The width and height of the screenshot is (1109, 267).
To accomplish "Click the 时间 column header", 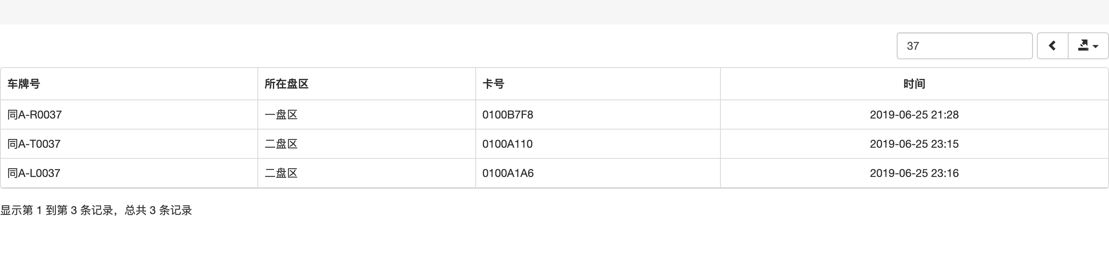I will [914, 84].
